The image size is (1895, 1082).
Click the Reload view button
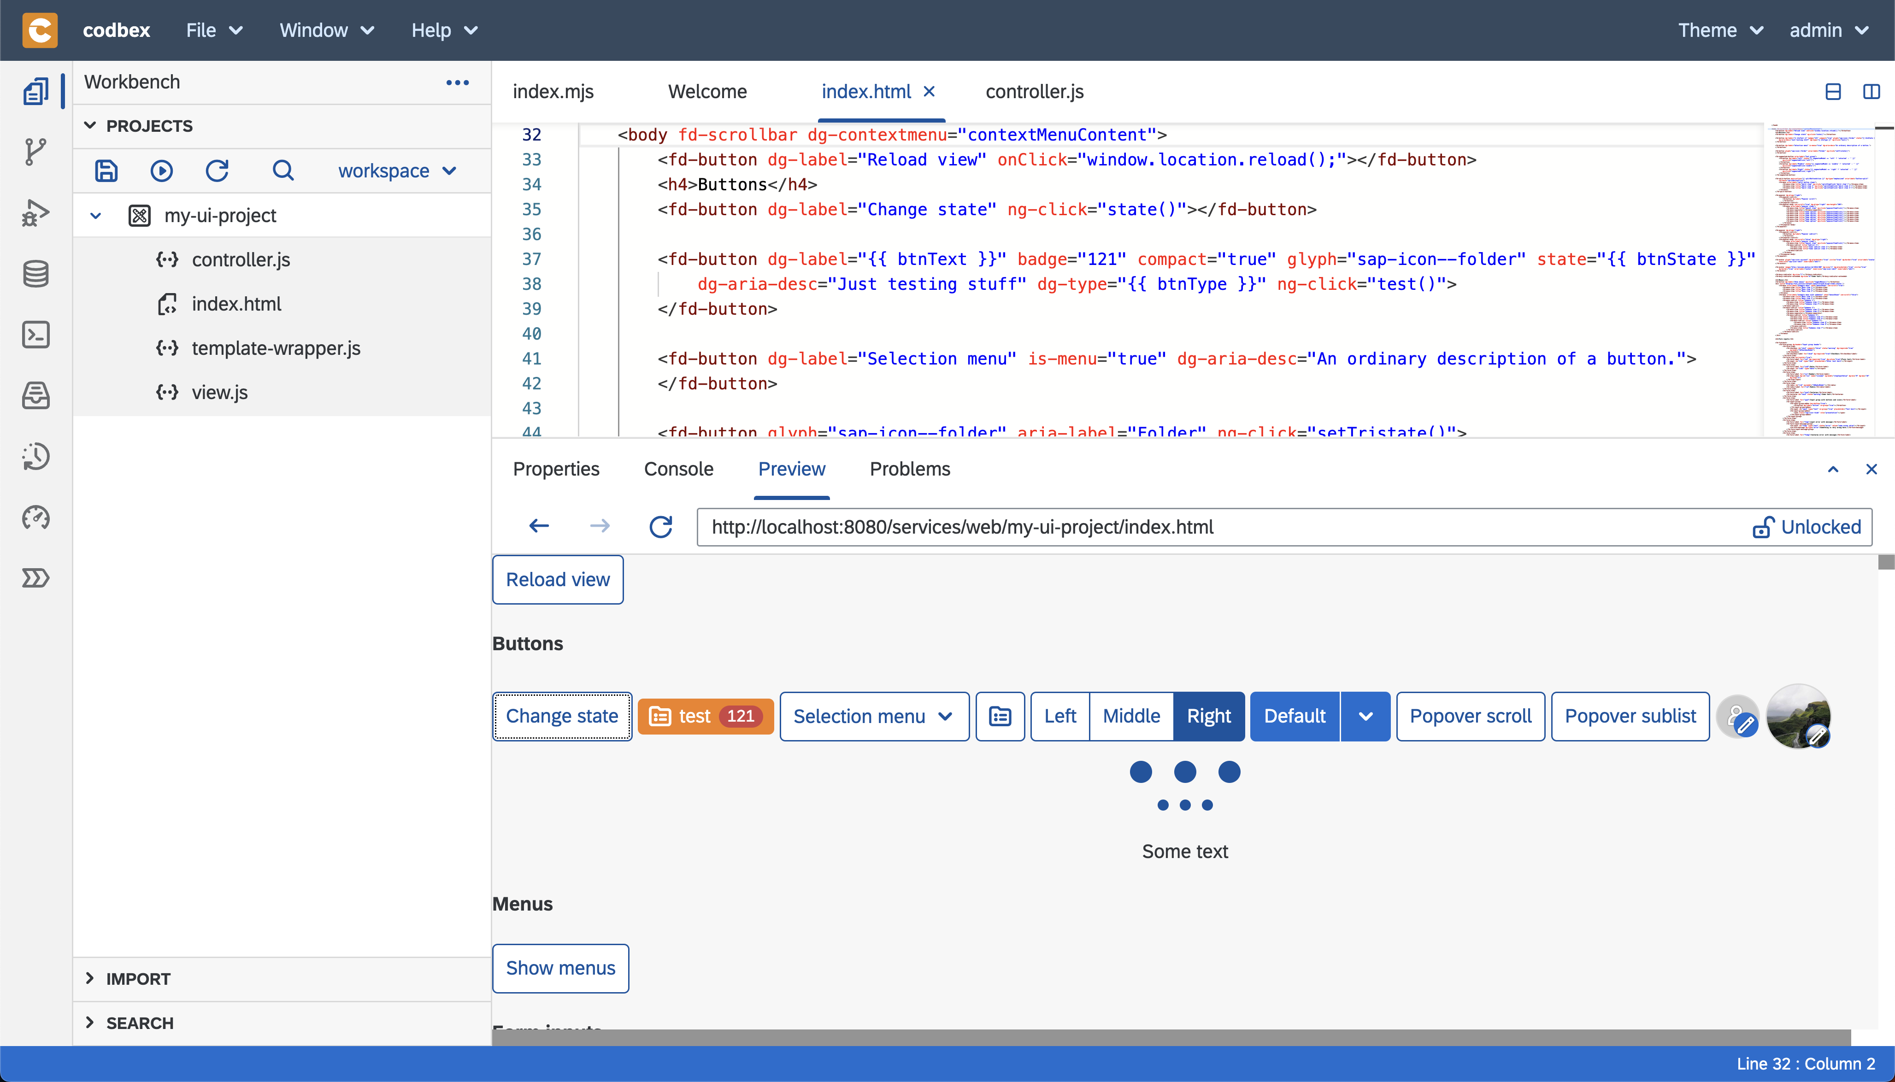[x=557, y=578]
